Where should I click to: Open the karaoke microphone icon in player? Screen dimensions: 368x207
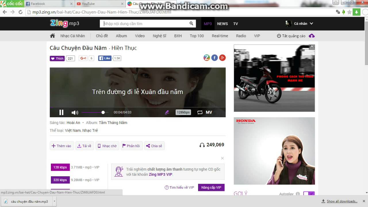click(x=167, y=112)
